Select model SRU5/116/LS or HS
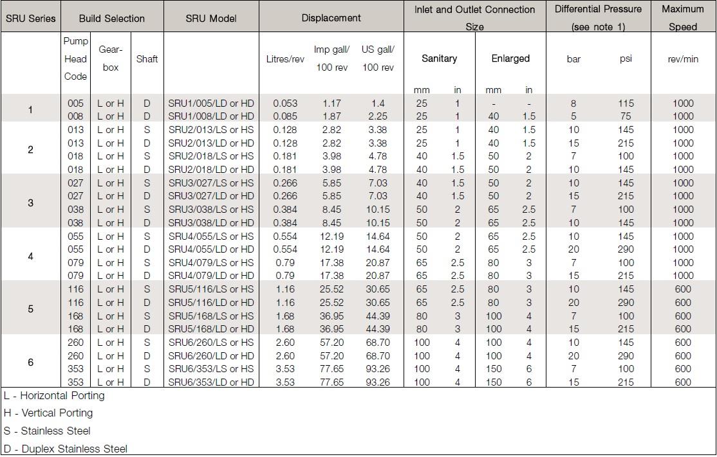The height and width of the screenshot is (457, 717). (211, 289)
